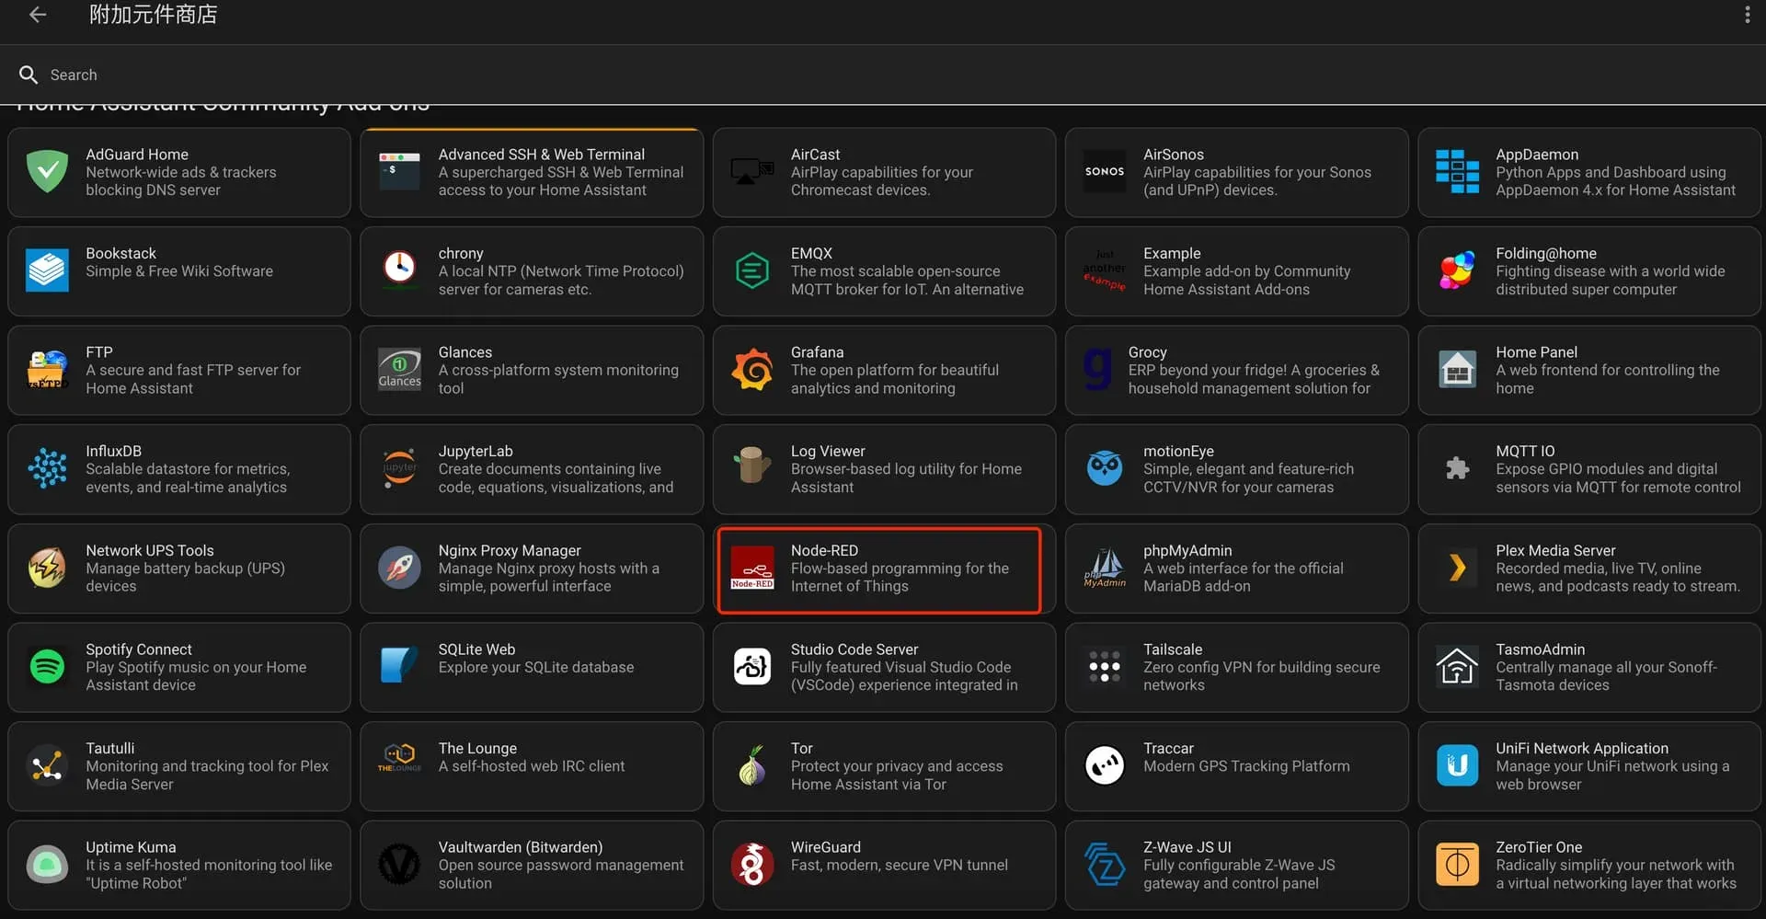Open the Example add-on card title

click(1172, 253)
